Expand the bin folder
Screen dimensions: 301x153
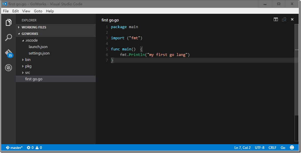(28, 60)
